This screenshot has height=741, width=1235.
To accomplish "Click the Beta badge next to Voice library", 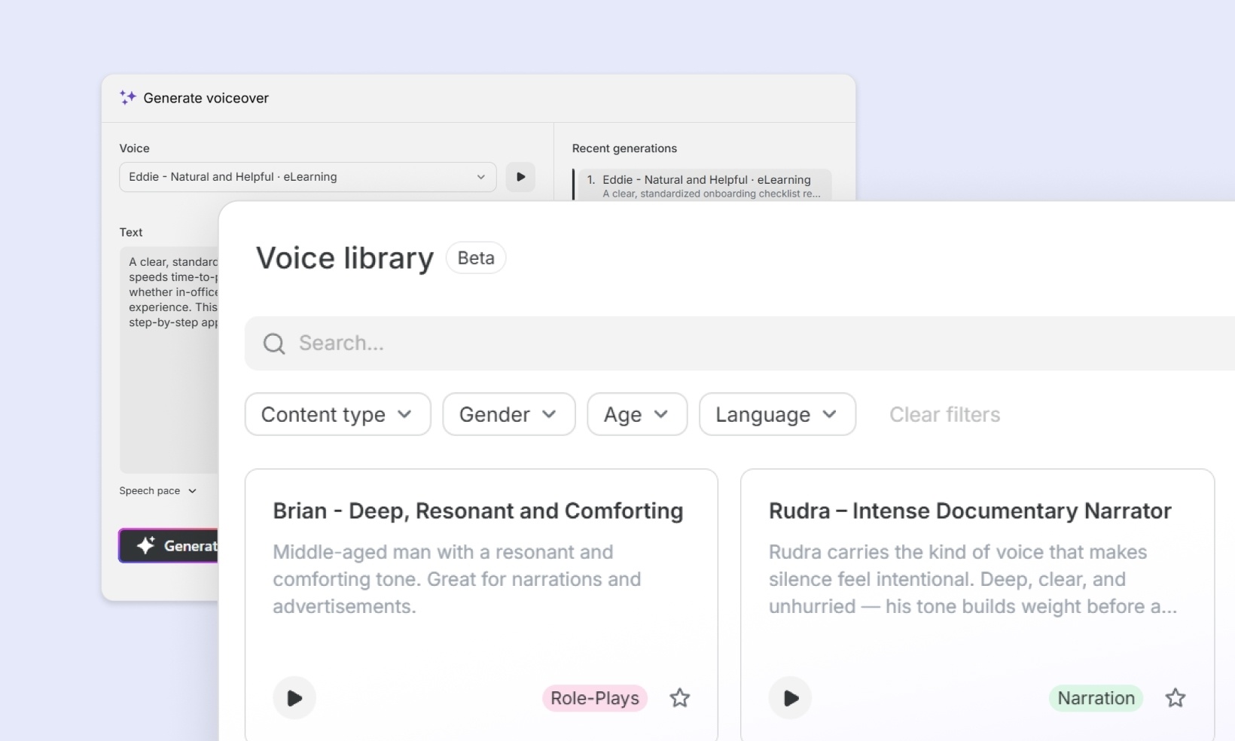I will [476, 258].
